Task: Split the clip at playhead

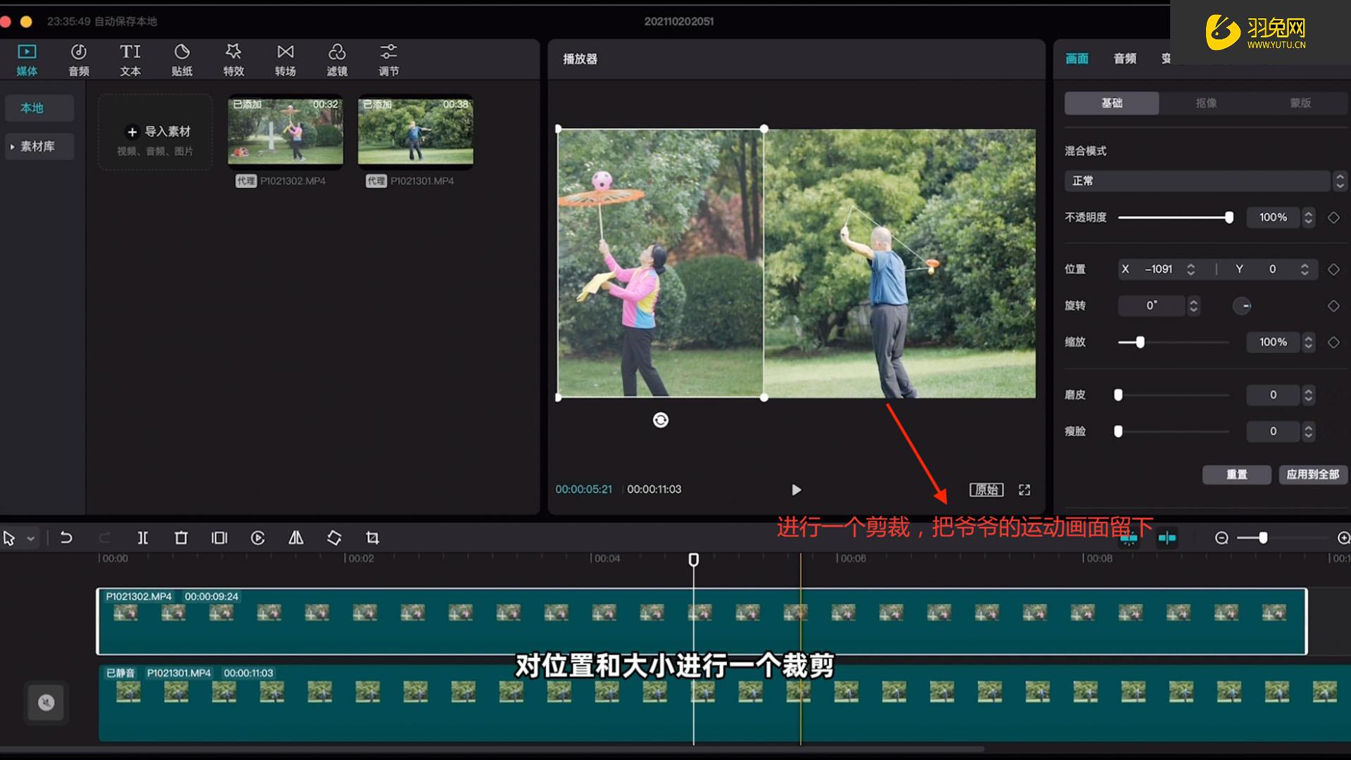Action: 143,538
